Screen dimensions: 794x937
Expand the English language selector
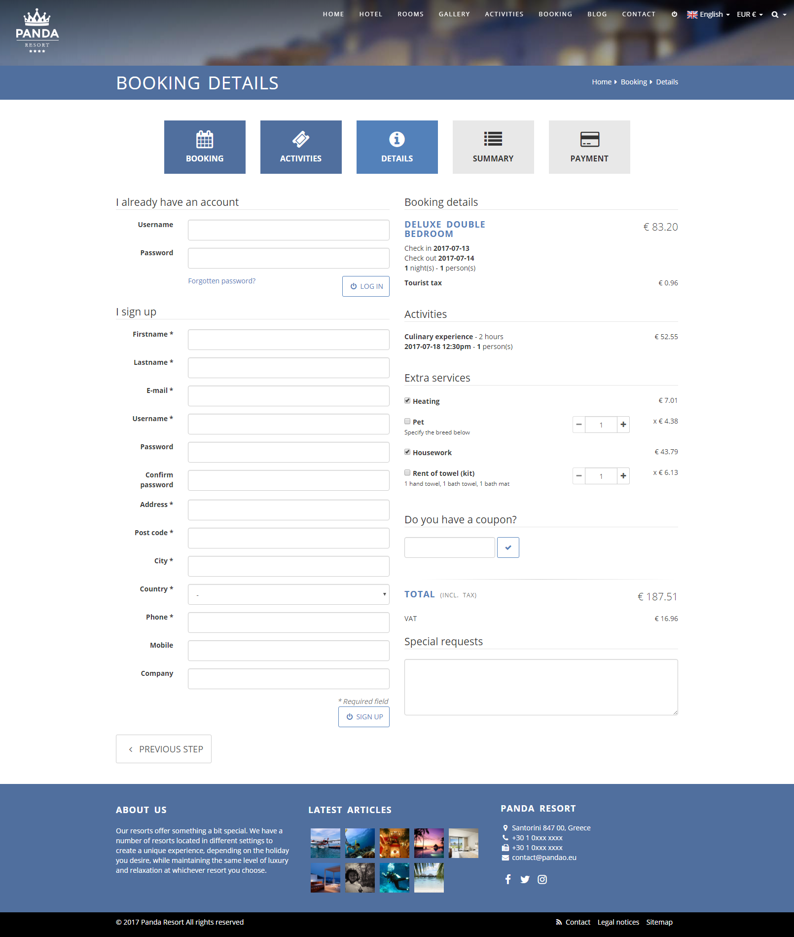pyautogui.click(x=708, y=14)
